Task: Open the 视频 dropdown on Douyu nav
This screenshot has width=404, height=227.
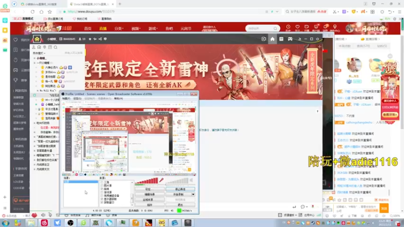Action: point(135,29)
